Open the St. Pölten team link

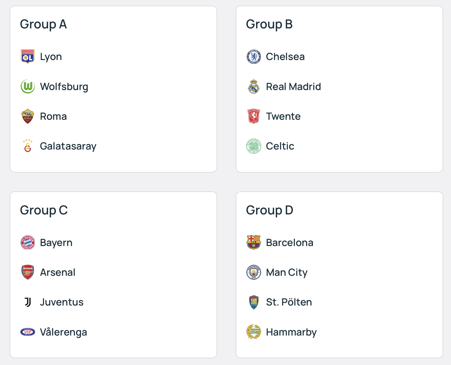289,302
